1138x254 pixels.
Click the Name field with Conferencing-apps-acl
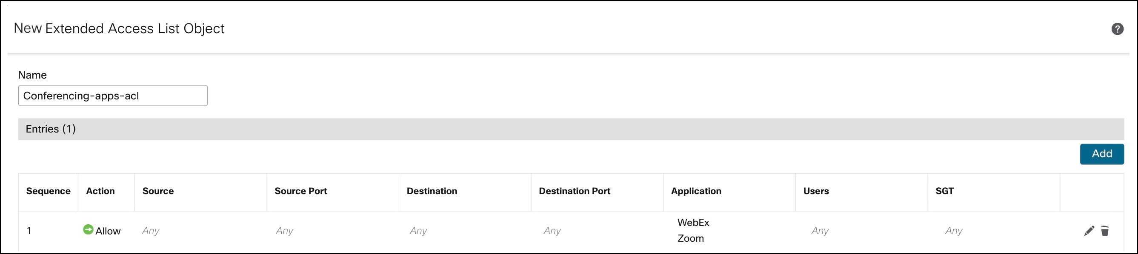coord(113,96)
